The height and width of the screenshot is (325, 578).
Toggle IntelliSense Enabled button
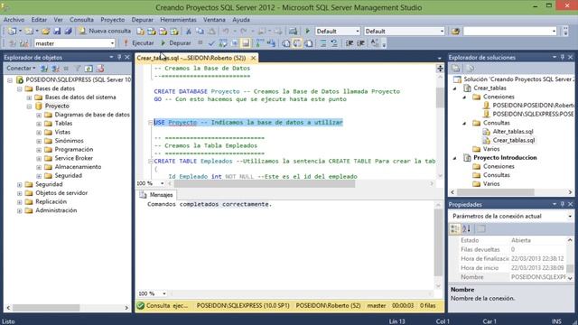(246, 43)
